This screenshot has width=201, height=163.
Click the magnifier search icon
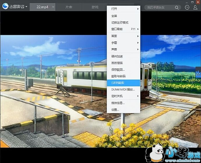(x=177, y=8)
